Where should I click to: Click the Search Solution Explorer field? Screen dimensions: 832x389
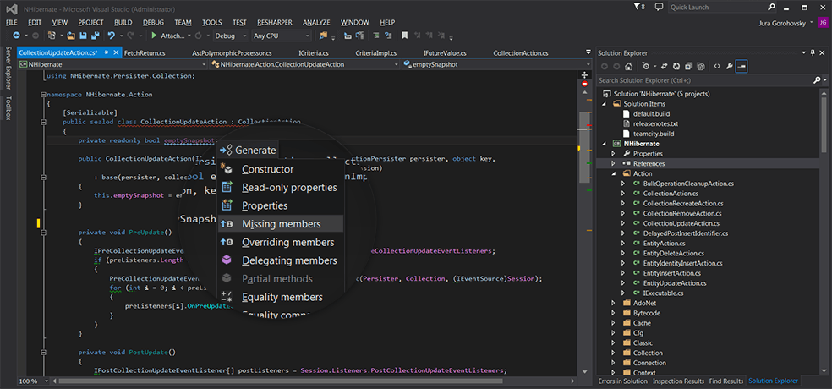(x=705, y=80)
